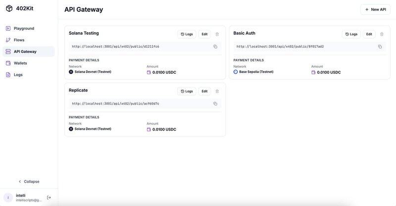The height and width of the screenshot is (206, 396).
Task: Open the Wallets section
Action: point(20,63)
